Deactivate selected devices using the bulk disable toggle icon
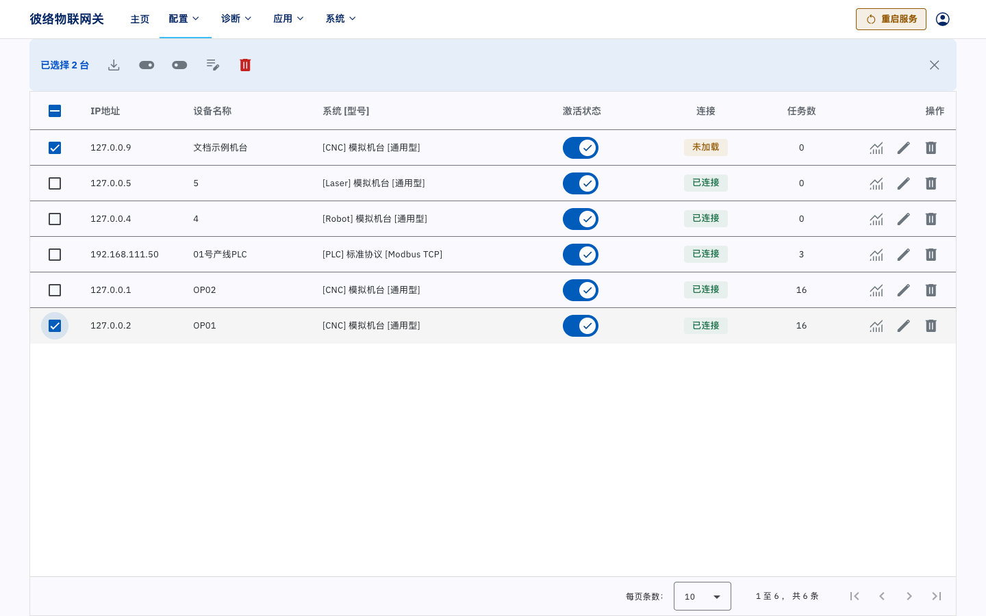The image size is (986, 616). tap(179, 65)
